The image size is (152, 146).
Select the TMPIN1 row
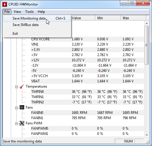pos(87,97)
